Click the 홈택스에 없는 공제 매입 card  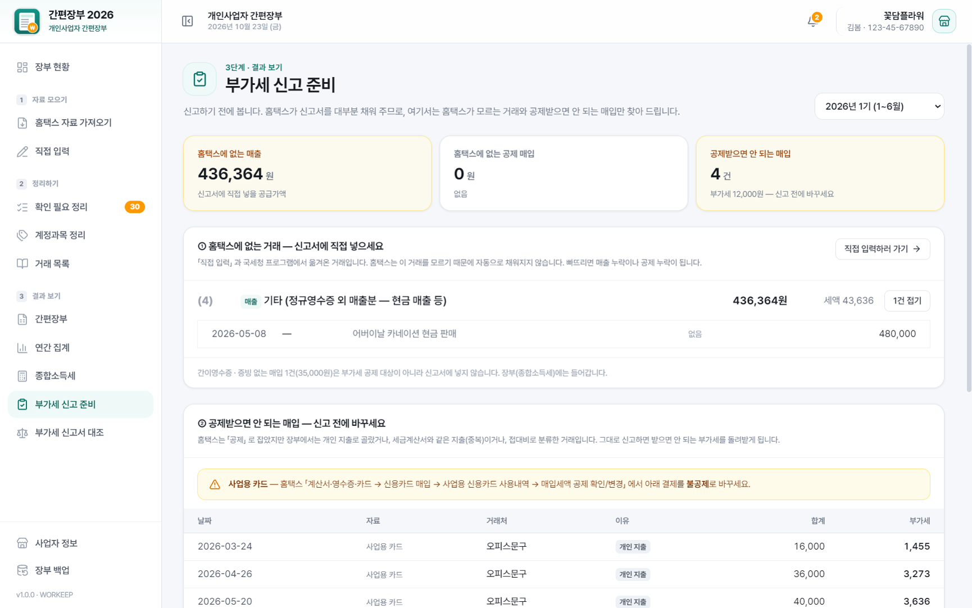pyautogui.click(x=564, y=173)
